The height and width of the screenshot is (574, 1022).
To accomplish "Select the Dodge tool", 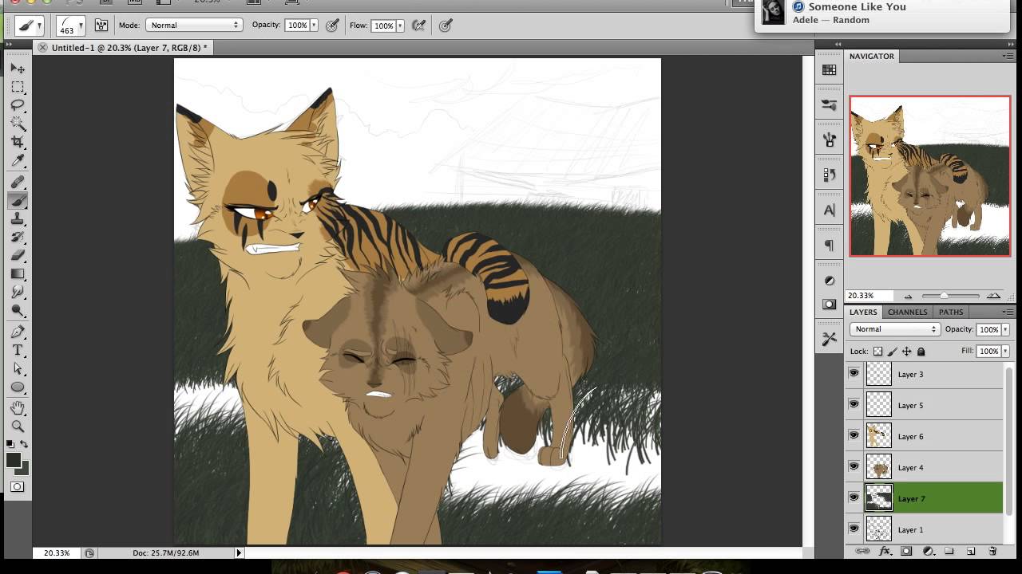I will (x=18, y=311).
